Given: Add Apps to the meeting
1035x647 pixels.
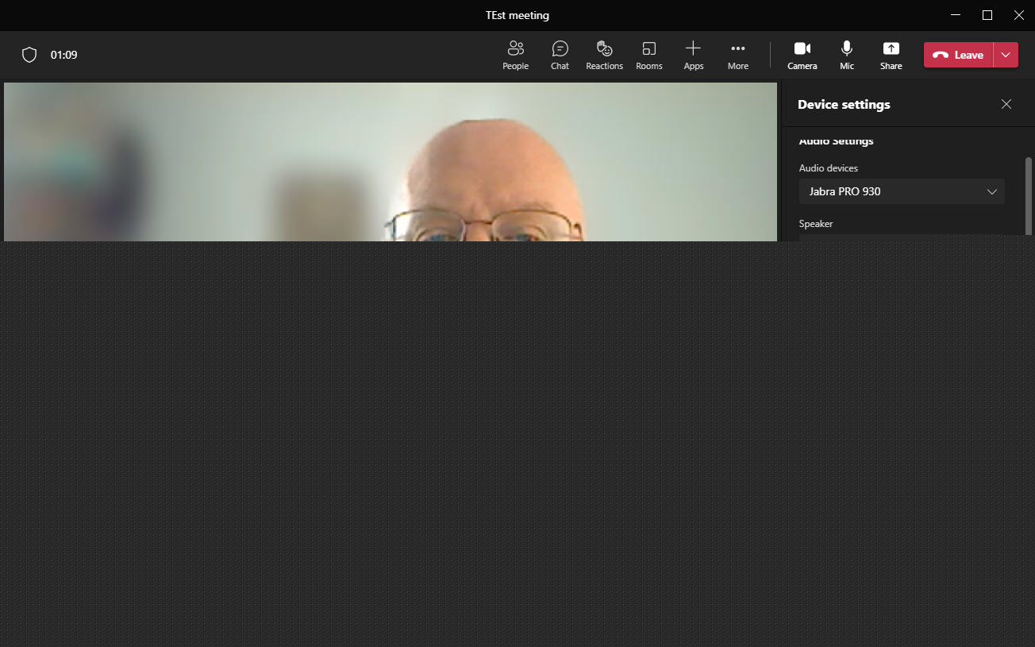Looking at the screenshot, I should (x=693, y=55).
